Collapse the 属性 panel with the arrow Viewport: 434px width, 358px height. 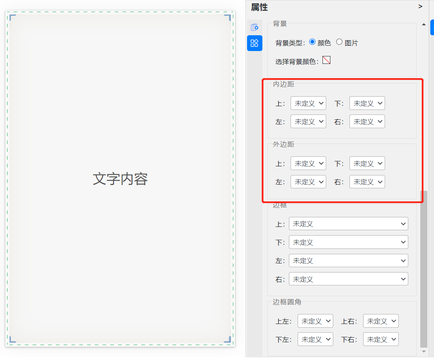[x=420, y=6]
